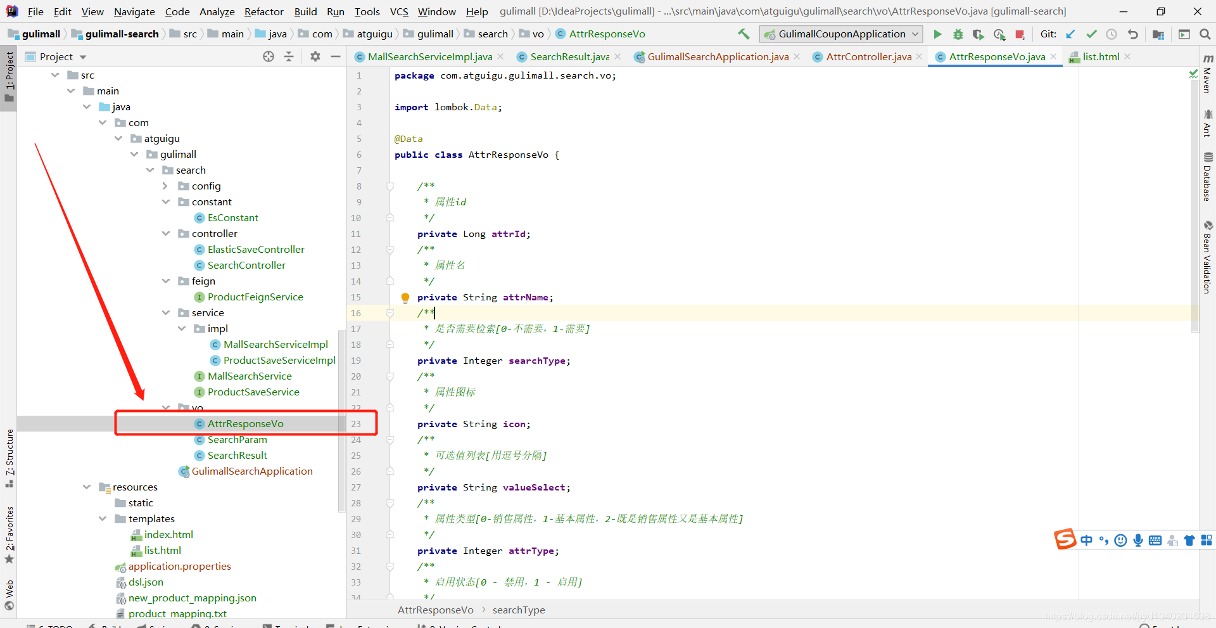Open the Database tool window
Viewport: 1216px width, 628px height.
(x=1208, y=176)
